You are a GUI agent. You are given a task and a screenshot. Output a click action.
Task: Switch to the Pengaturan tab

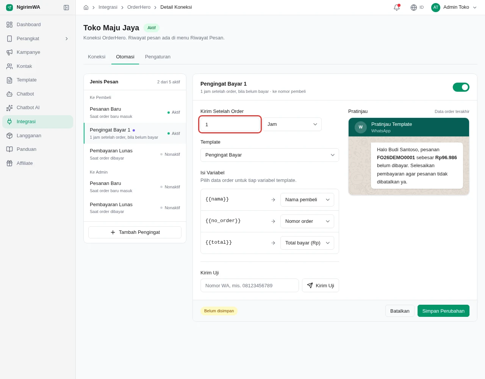coord(158,57)
